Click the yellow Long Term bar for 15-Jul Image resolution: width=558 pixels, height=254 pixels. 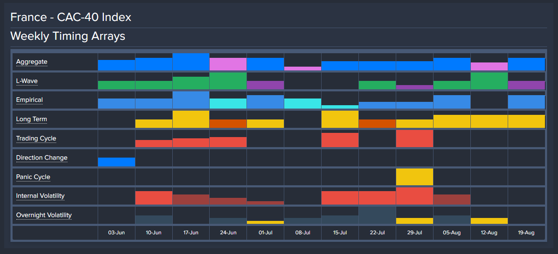coord(340,119)
